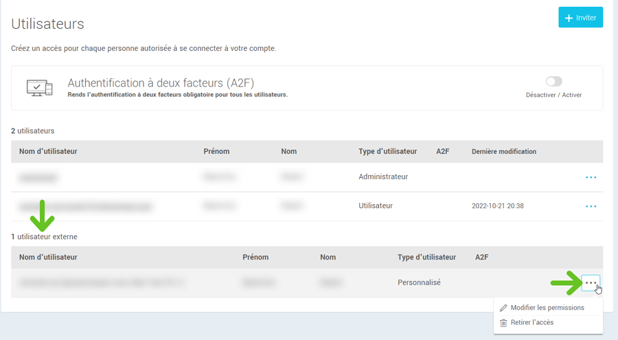The width and height of the screenshot is (618, 340).
Task: Click the "Dernière modification" column header
Action: click(504, 151)
